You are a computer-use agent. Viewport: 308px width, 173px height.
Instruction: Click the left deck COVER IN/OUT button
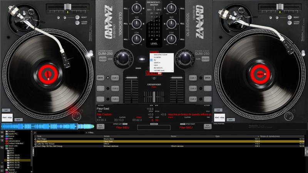coord(77,23)
